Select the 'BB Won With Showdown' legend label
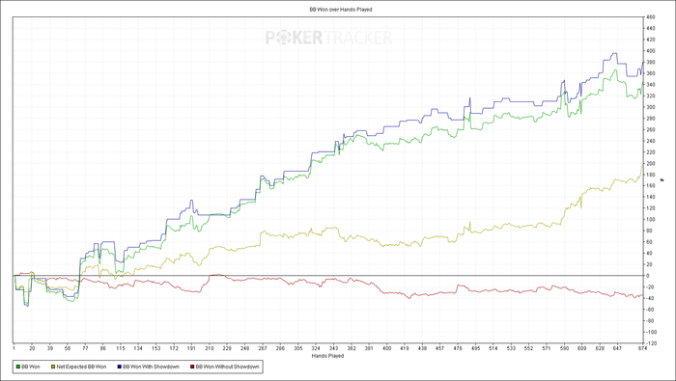 (151, 367)
